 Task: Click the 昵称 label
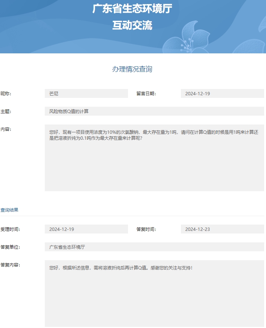(6, 94)
